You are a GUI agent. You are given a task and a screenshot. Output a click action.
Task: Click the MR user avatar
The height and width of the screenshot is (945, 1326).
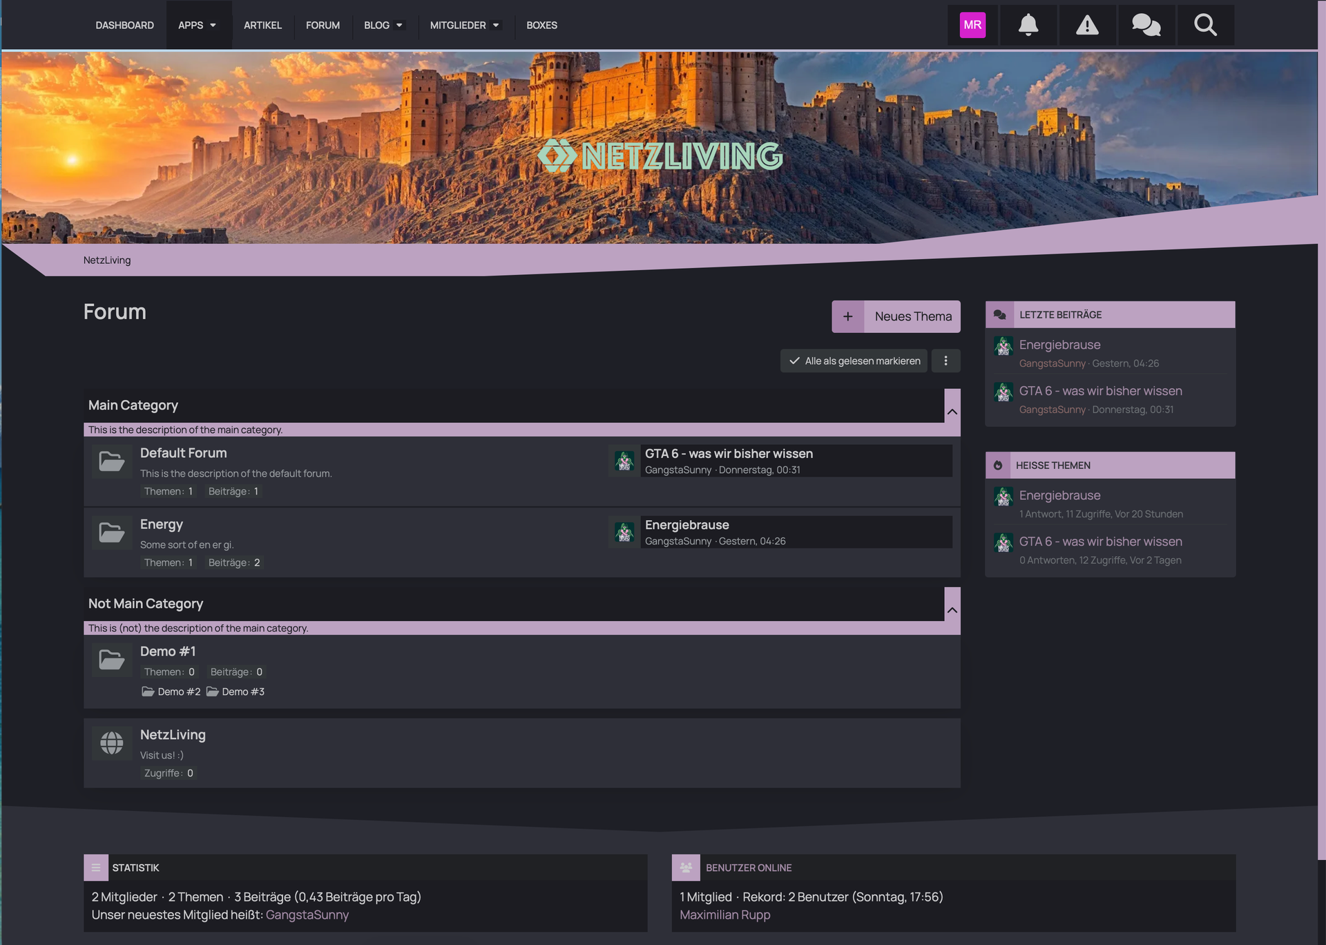972,26
